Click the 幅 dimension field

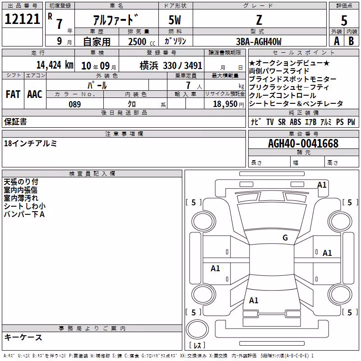click(x=308, y=162)
